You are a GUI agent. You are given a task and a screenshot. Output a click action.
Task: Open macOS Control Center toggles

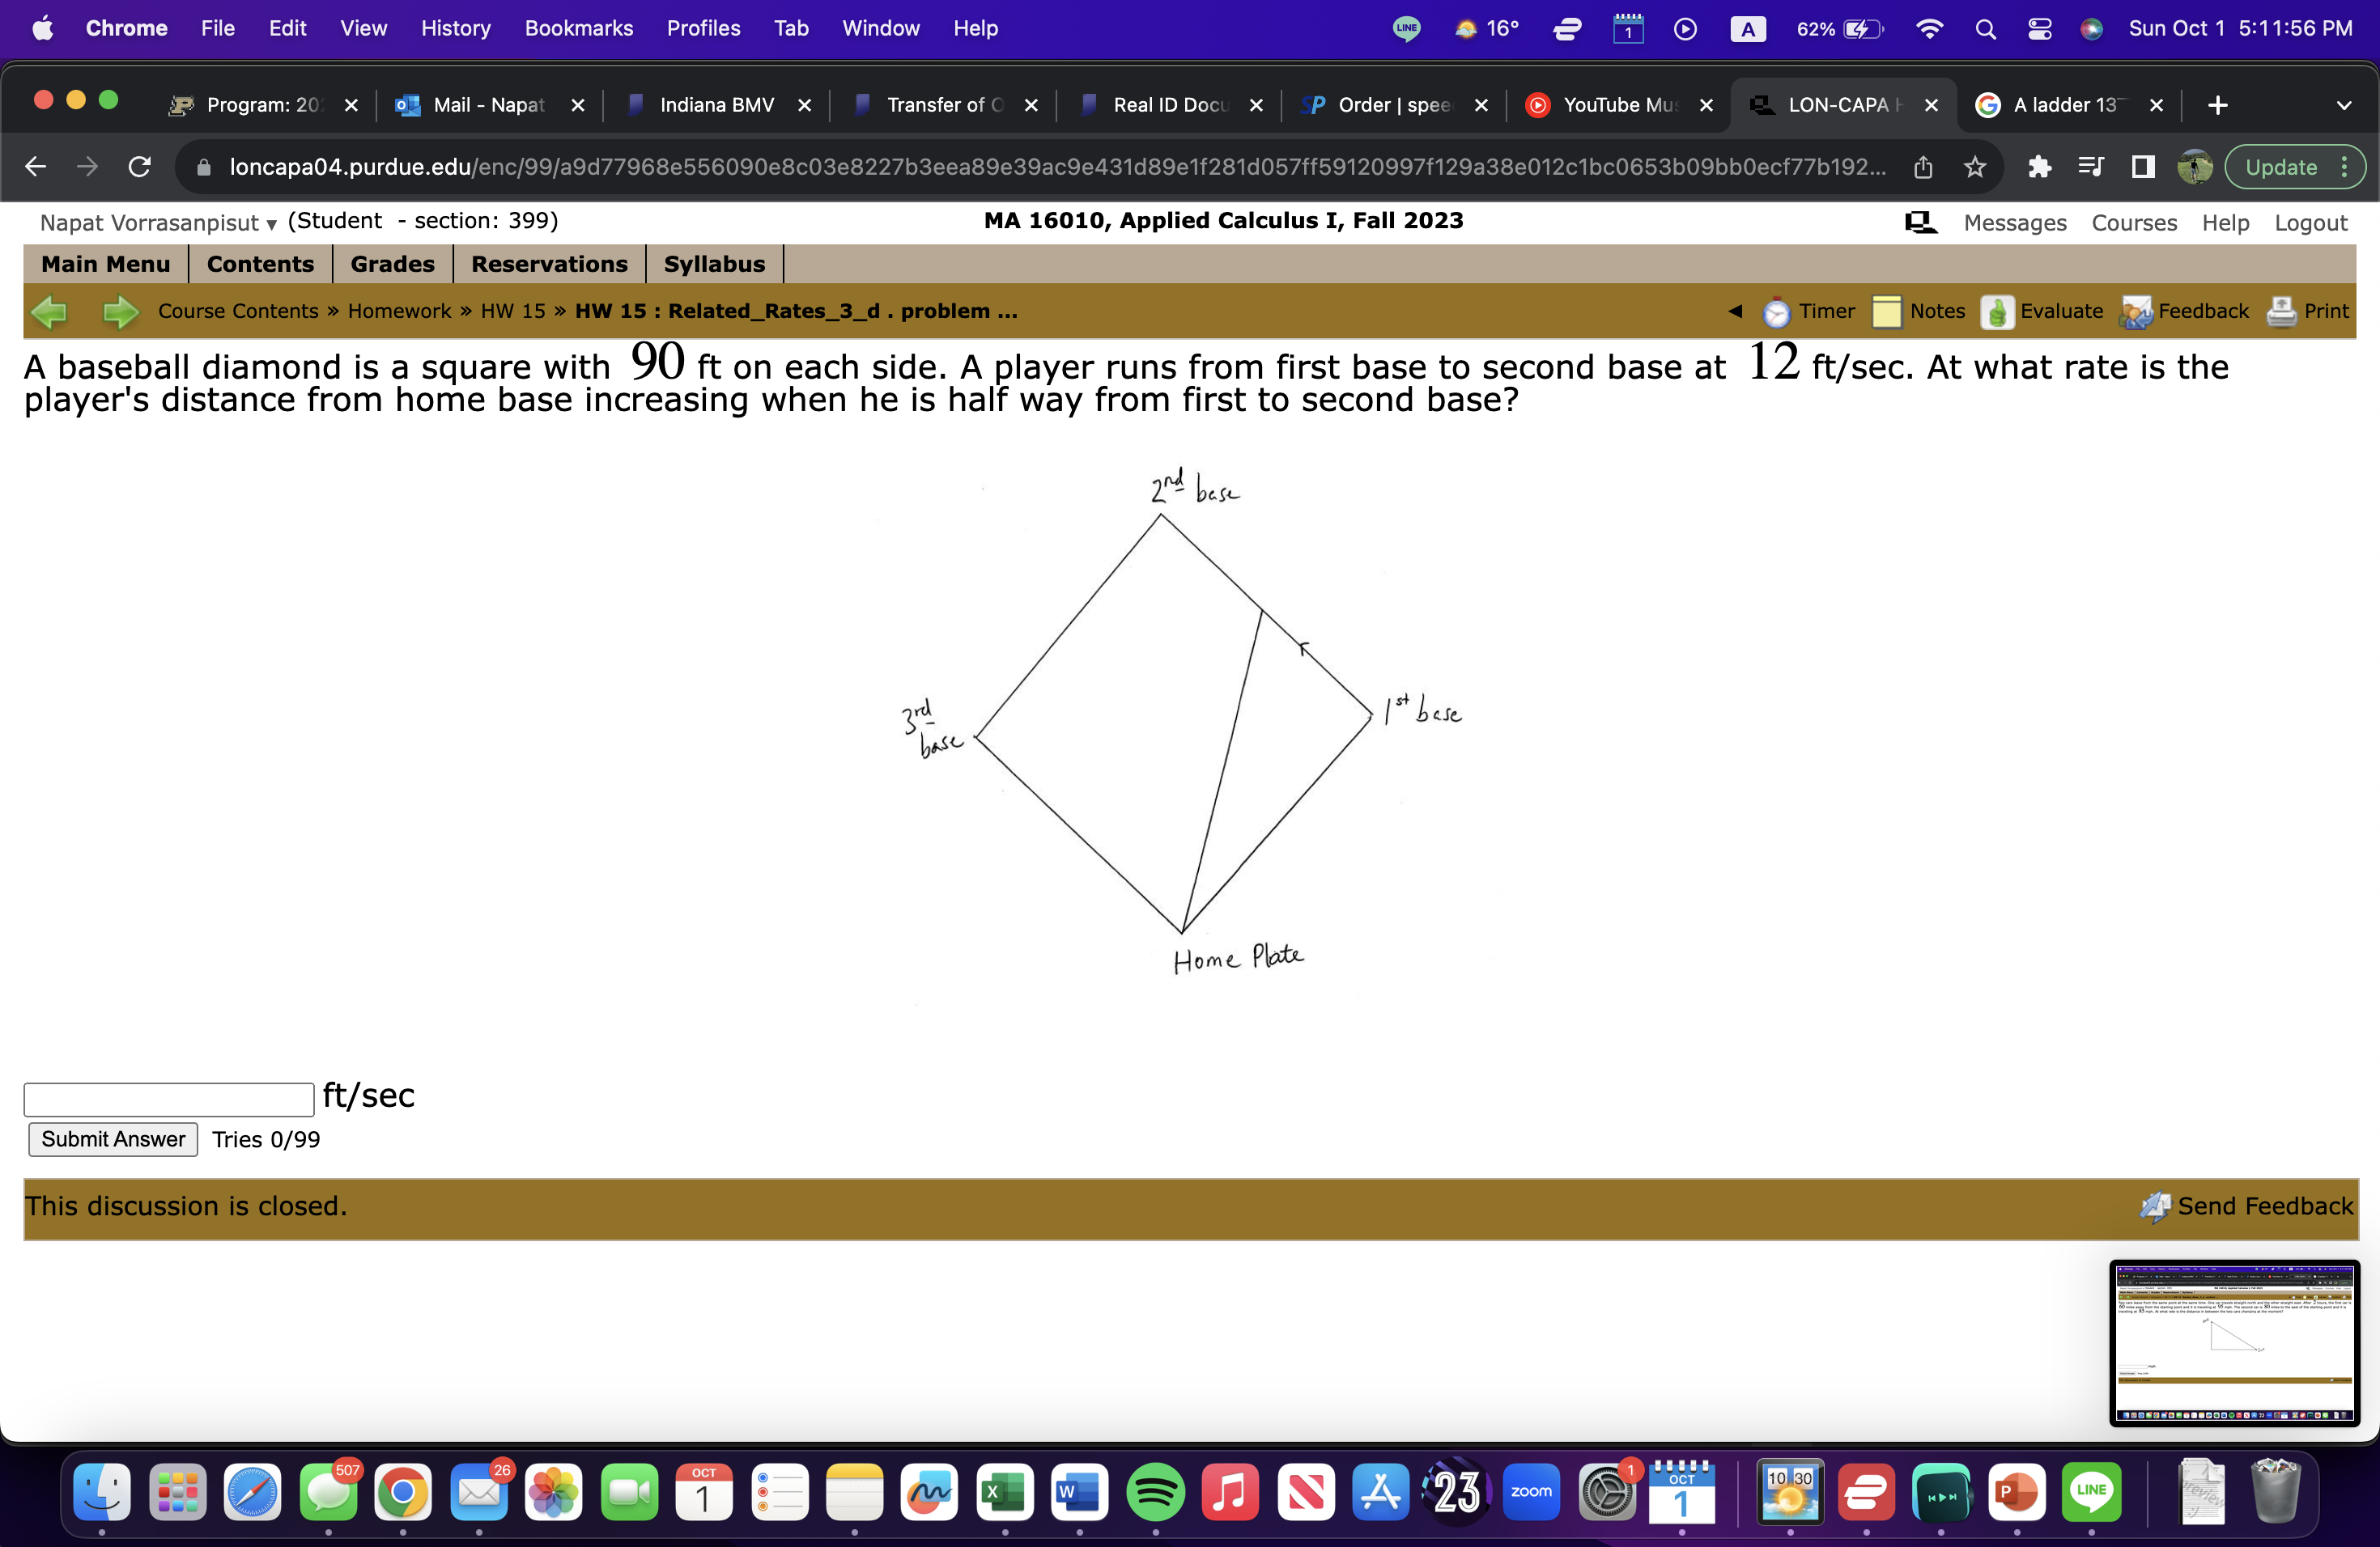[x=2039, y=29]
